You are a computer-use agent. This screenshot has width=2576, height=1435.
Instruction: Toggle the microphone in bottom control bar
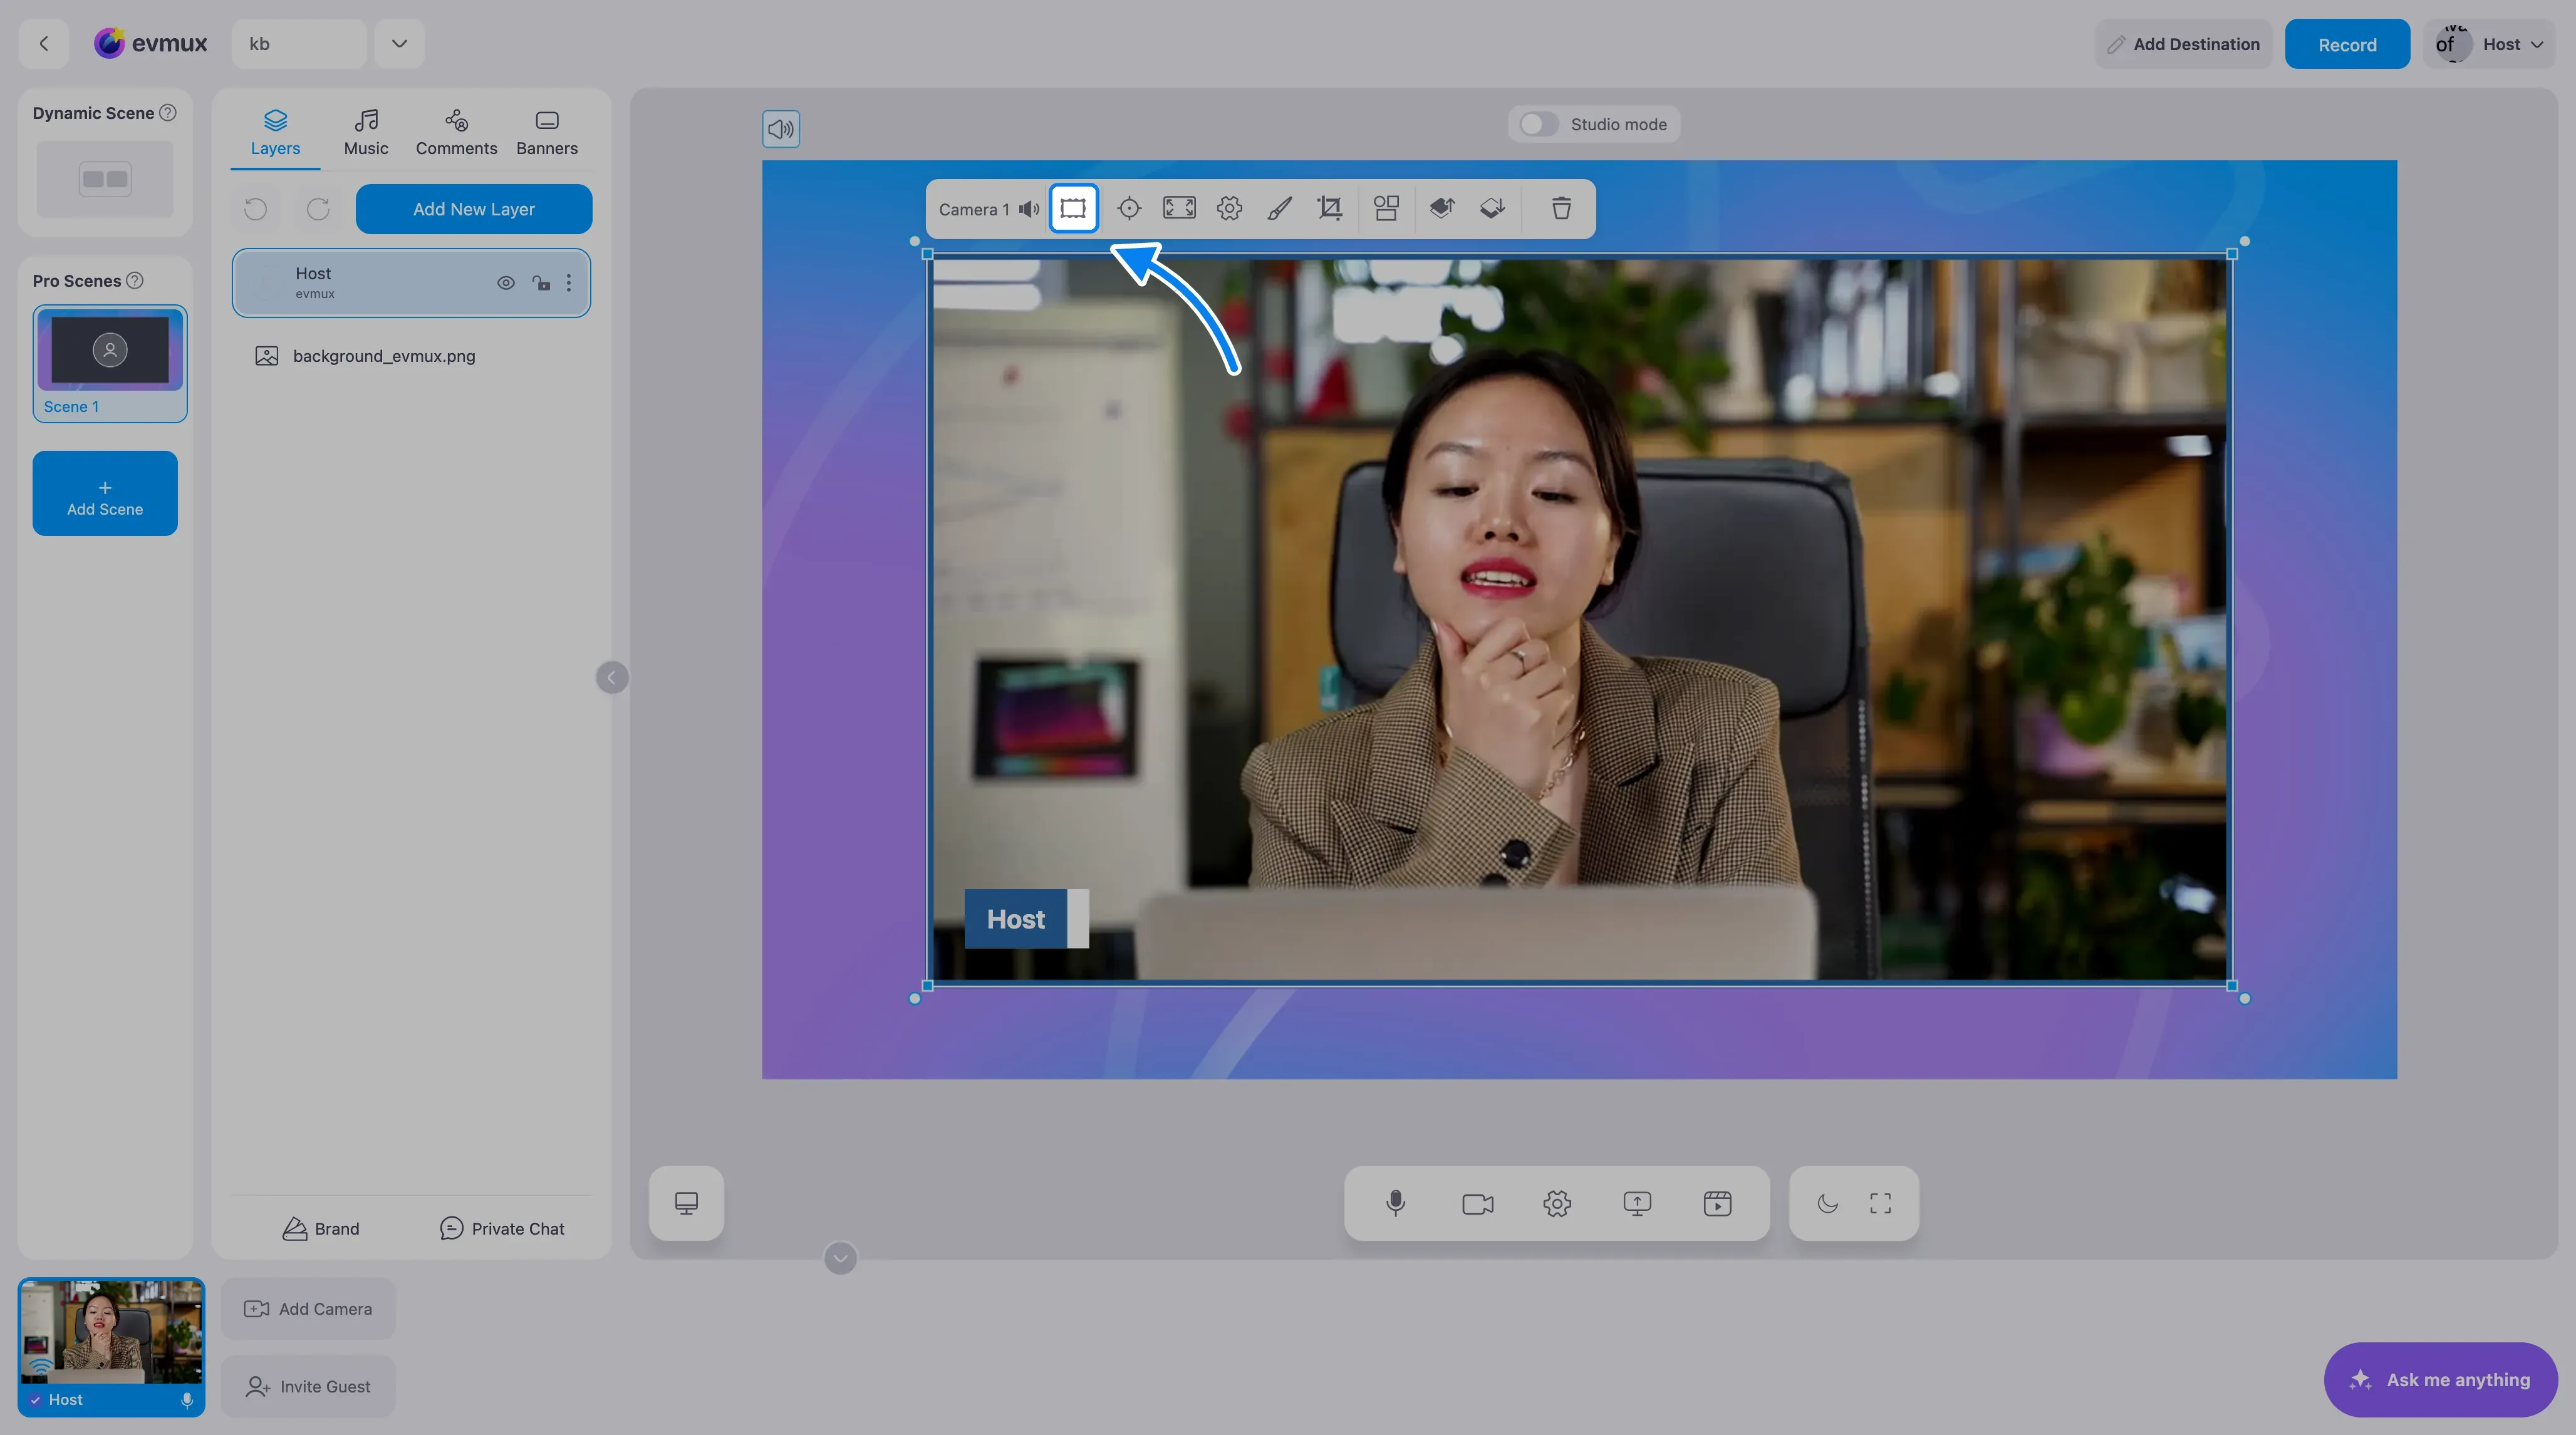click(1396, 1203)
